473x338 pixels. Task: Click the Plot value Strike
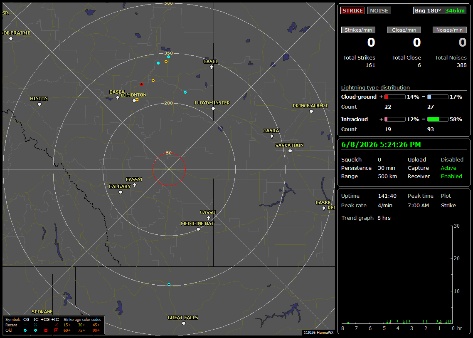(448, 205)
